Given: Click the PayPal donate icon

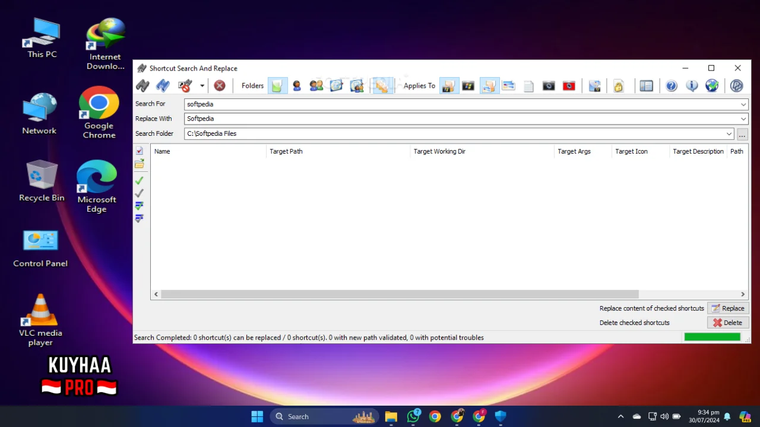Looking at the screenshot, I should (x=737, y=85).
